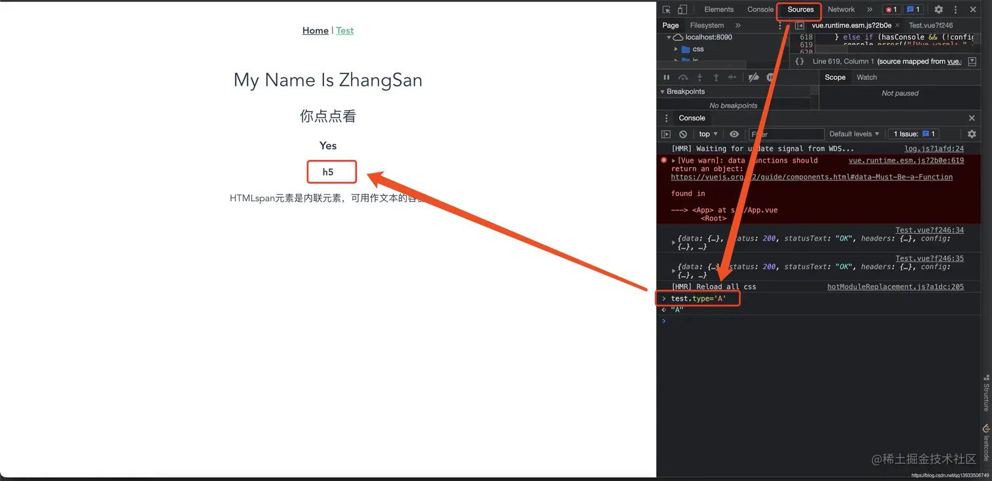Image resolution: width=992 pixels, height=481 pixels.
Task: Open DevTools settings gear in top bar
Action: (939, 10)
